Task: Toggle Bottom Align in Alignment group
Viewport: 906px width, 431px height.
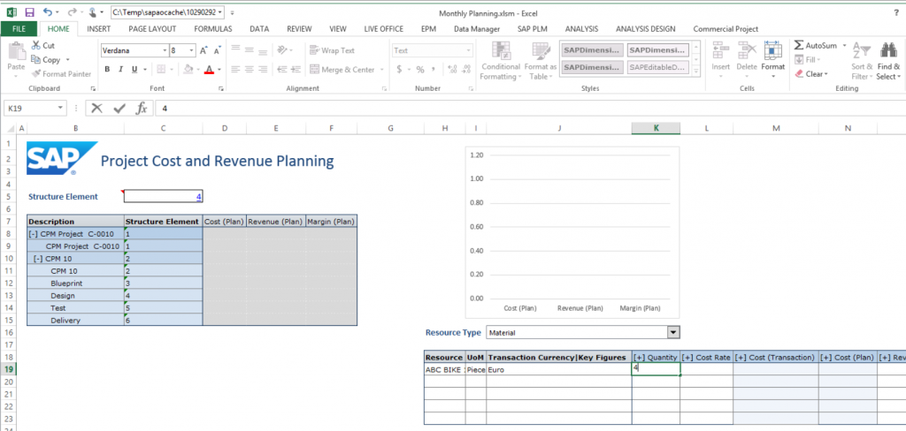Action: point(263,50)
